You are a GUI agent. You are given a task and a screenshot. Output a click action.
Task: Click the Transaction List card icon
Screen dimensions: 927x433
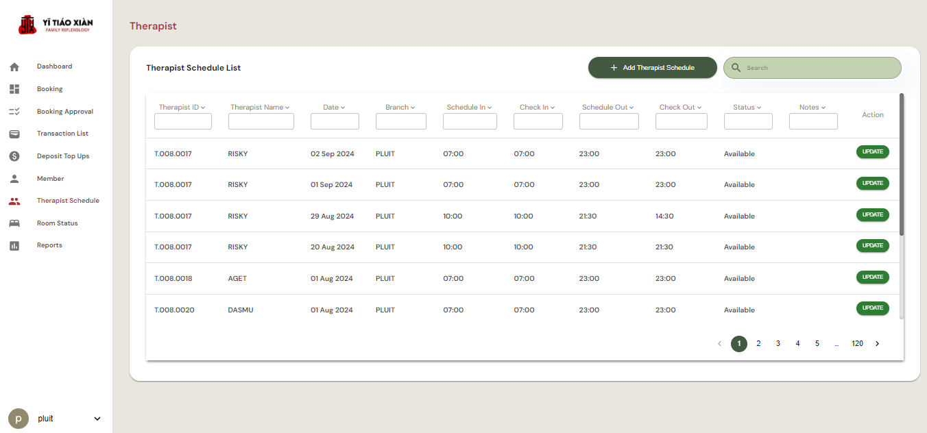pos(14,134)
